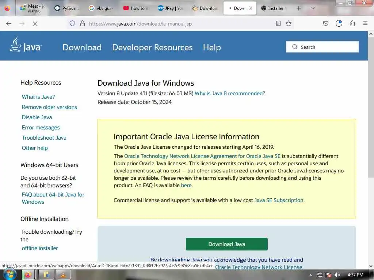Open the Error messages link

coord(41,128)
